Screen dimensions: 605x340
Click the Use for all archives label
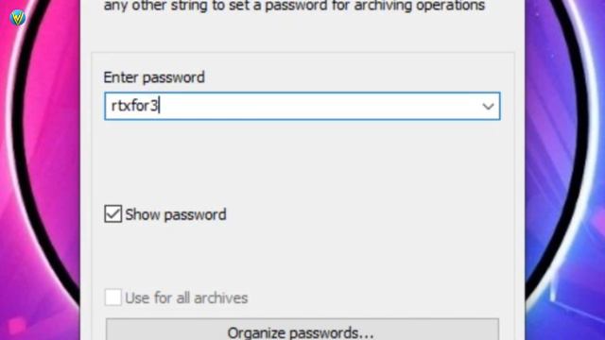[x=186, y=298]
